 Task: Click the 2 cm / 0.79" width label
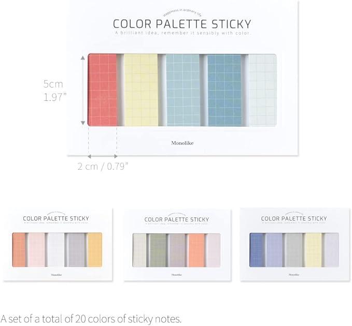[x=103, y=167]
